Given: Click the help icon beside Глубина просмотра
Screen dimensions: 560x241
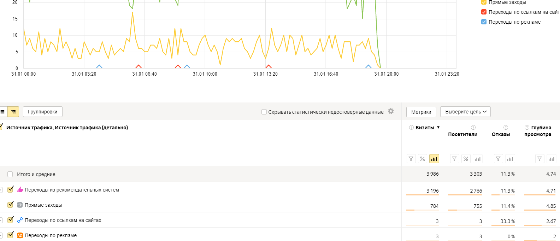Looking at the screenshot, I should [527, 128].
